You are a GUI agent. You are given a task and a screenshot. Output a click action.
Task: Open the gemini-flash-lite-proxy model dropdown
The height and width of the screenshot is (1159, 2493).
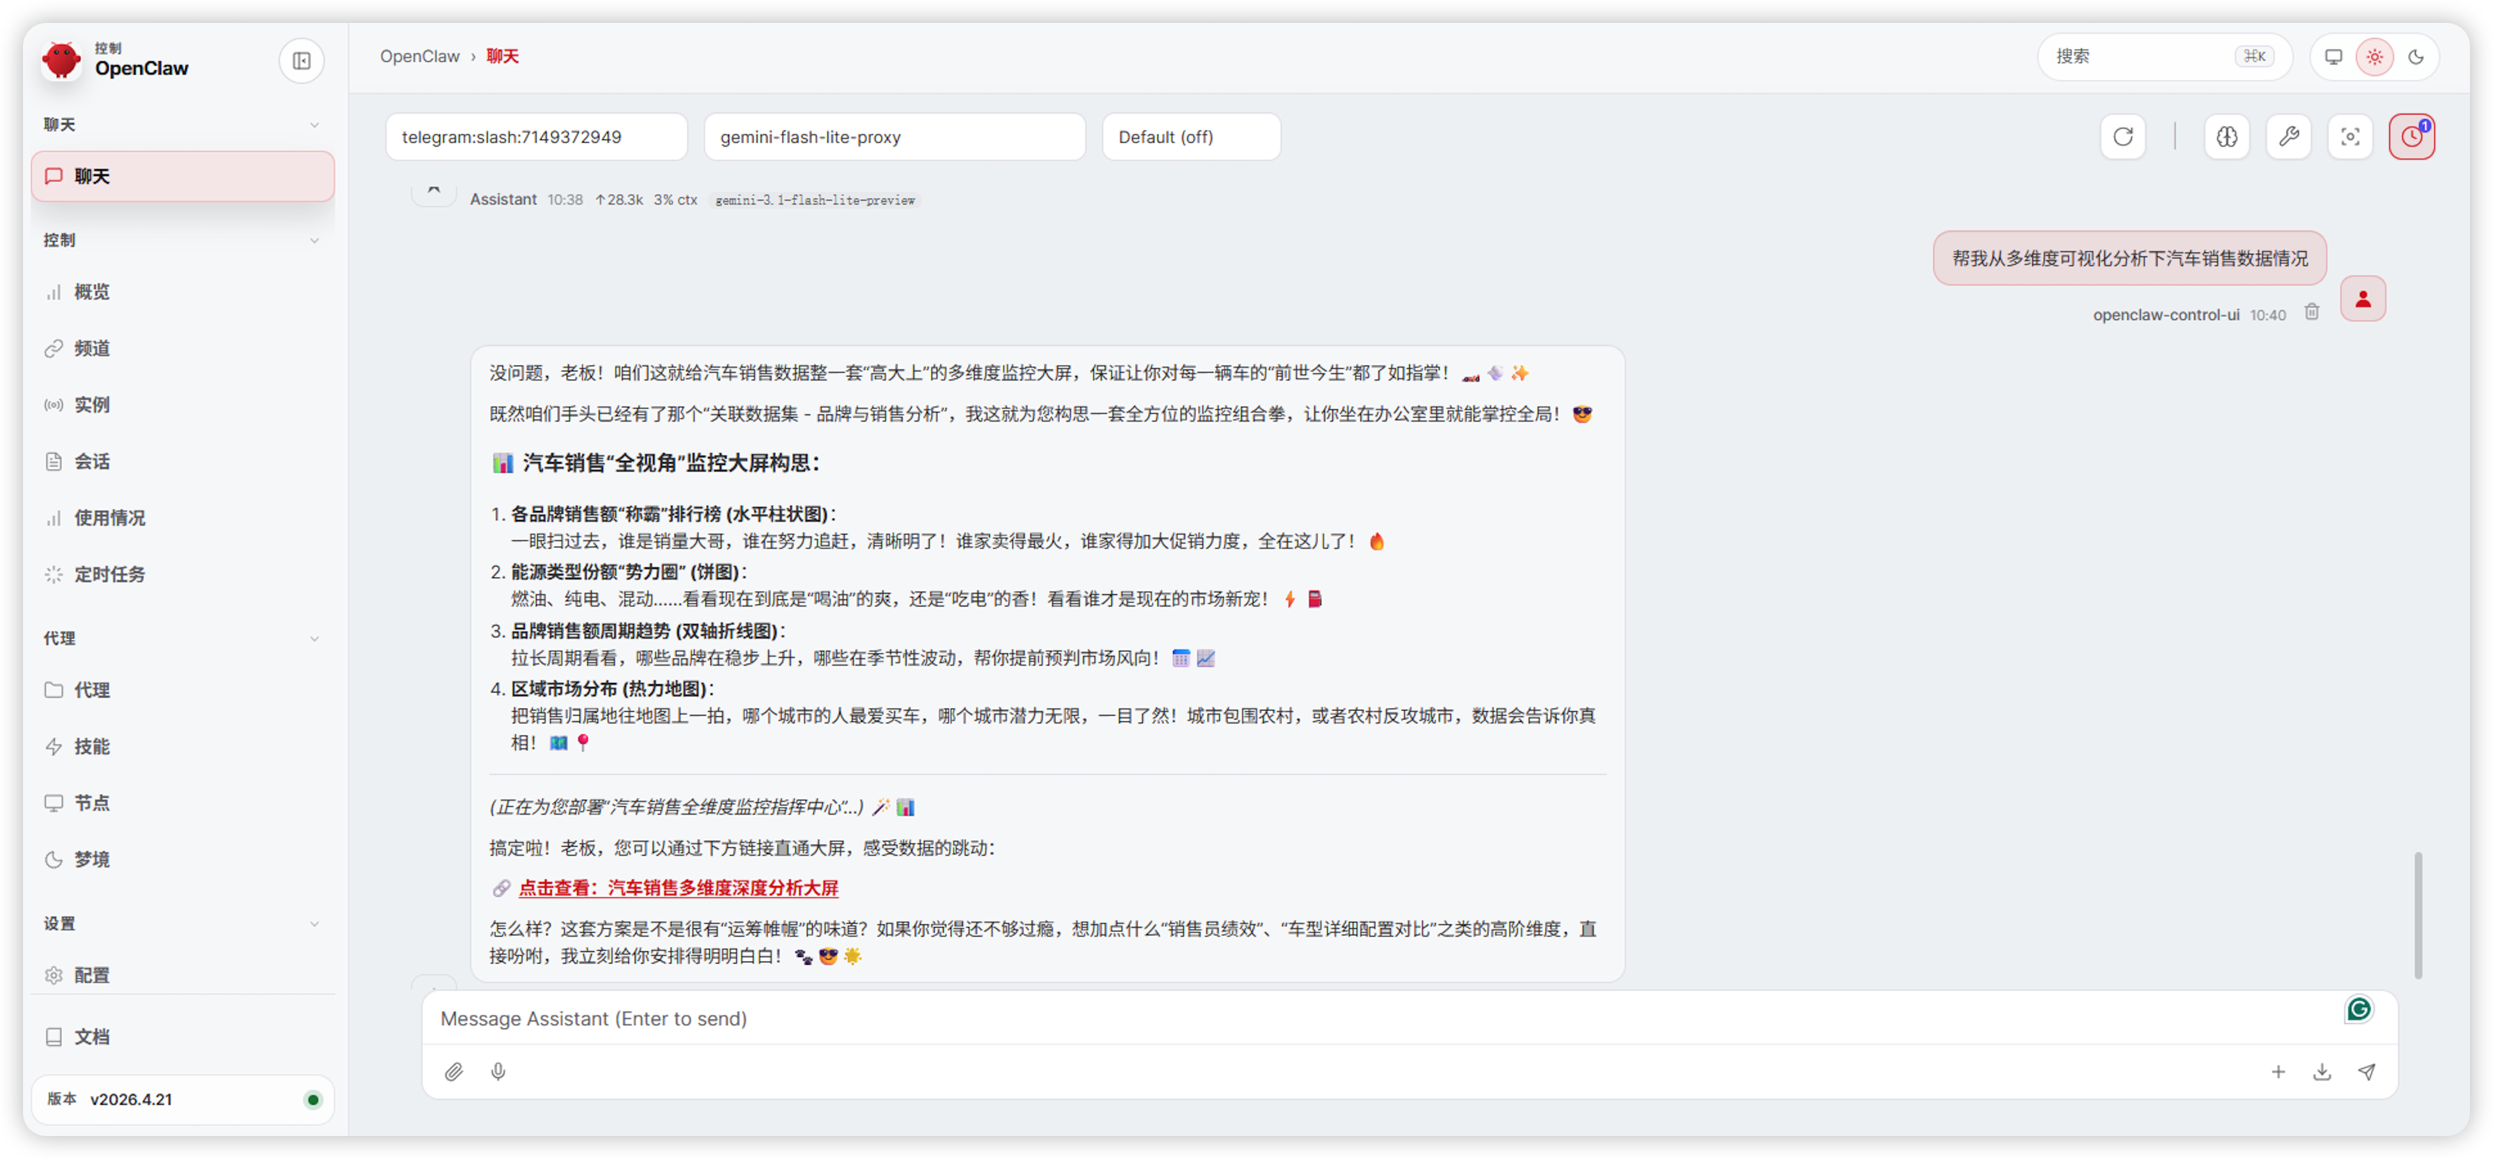(x=894, y=137)
